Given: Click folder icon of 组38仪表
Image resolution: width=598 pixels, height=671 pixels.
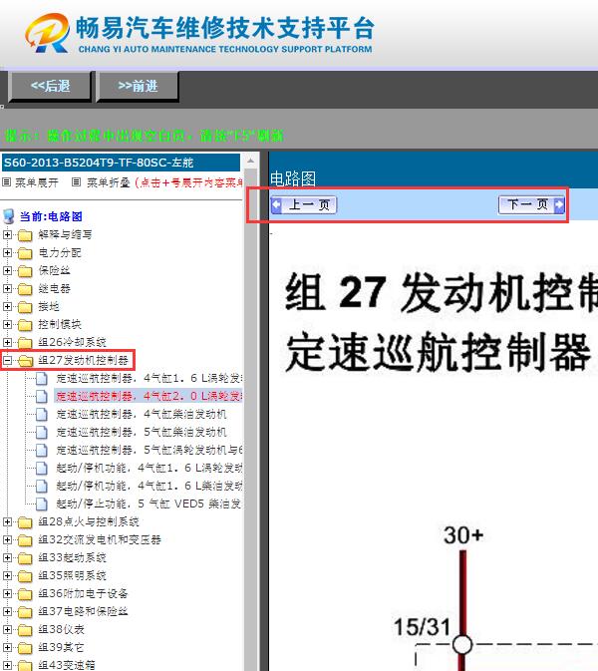Looking at the screenshot, I should click(x=25, y=630).
